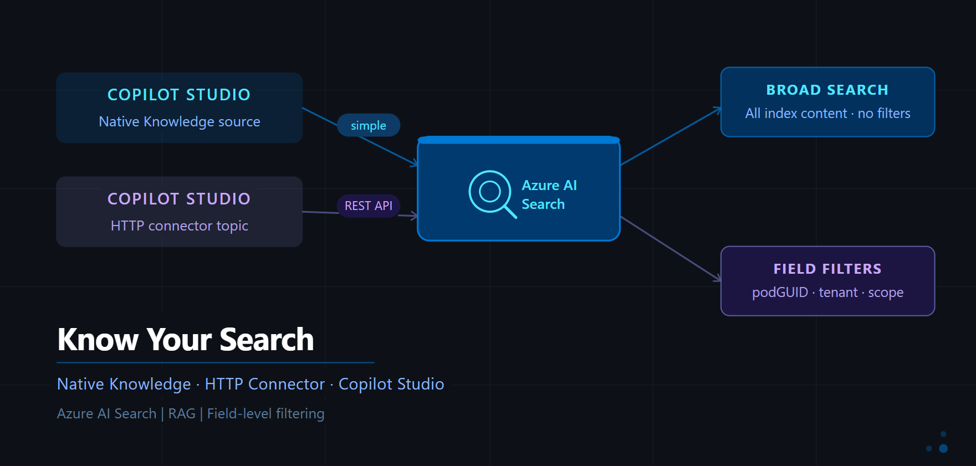Click "Native Knowledge" in the blue subtitle line
976x466 pixels.
(x=124, y=384)
